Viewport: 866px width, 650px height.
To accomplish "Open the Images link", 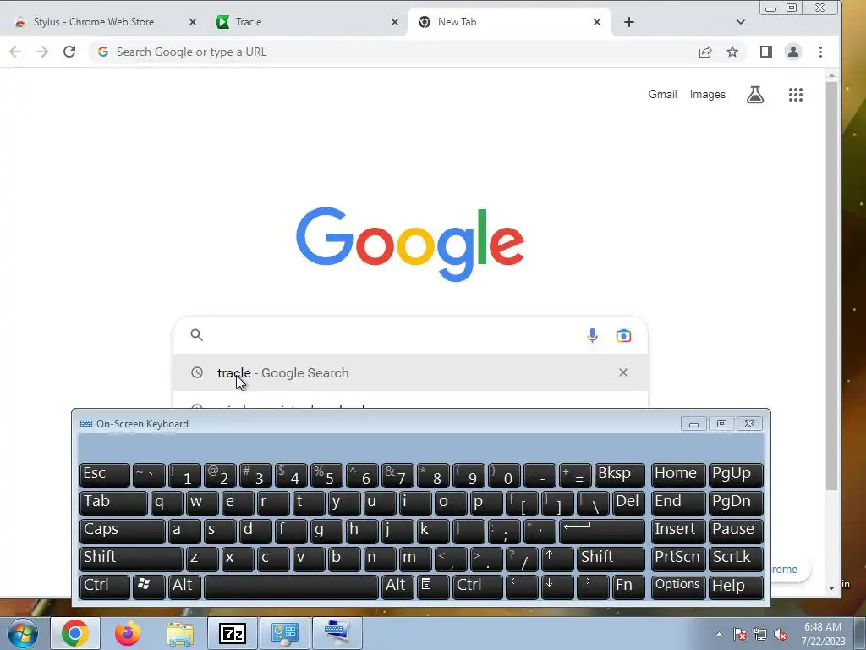I will click(708, 95).
